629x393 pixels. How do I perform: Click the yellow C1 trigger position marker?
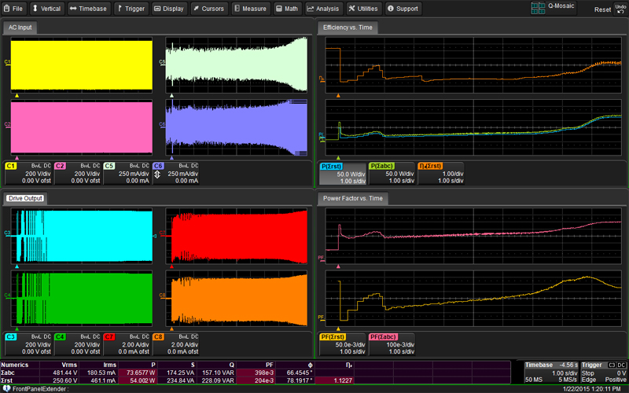click(17, 95)
